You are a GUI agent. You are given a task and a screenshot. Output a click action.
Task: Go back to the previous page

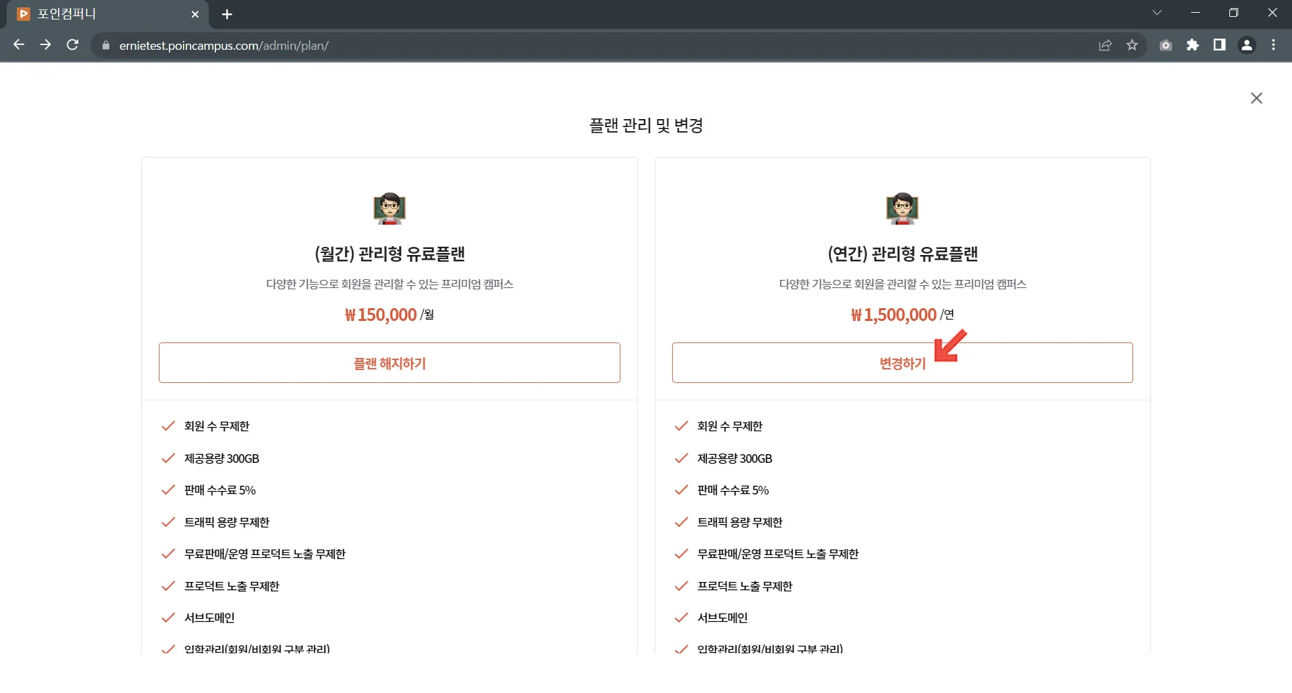coord(19,45)
